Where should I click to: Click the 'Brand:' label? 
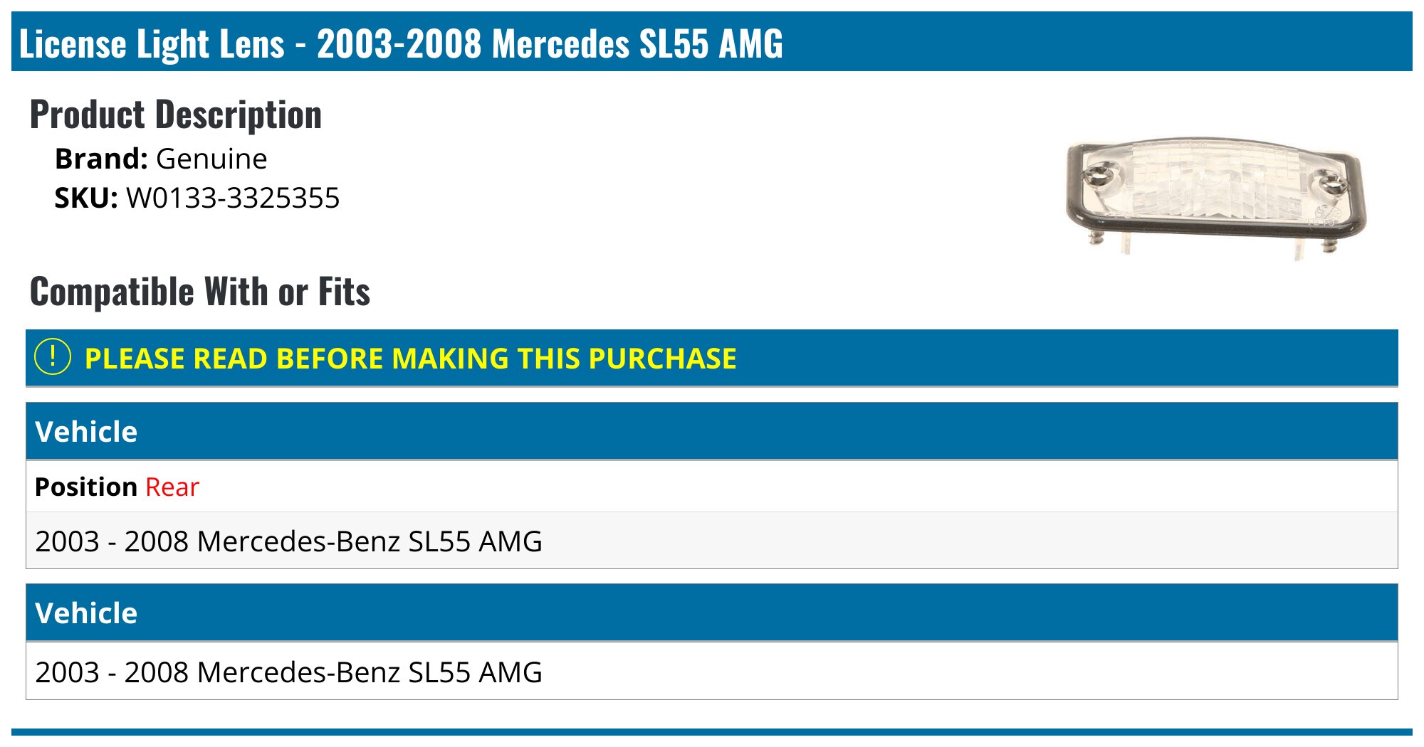tap(101, 159)
